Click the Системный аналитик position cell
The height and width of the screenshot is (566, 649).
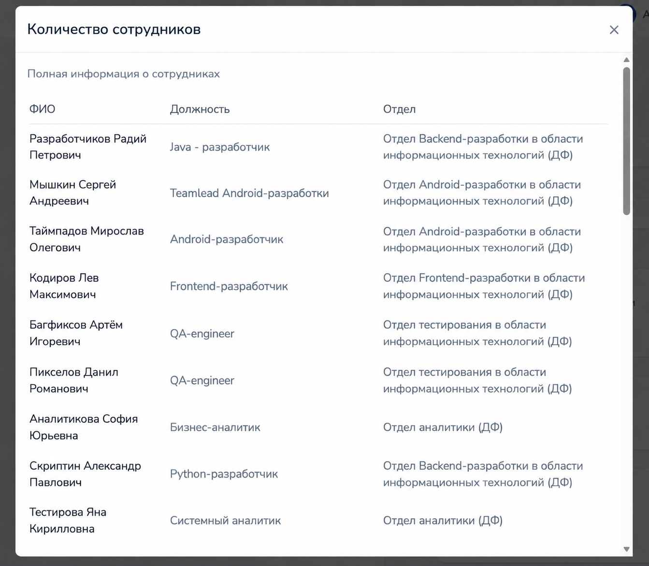pos(225,521)
